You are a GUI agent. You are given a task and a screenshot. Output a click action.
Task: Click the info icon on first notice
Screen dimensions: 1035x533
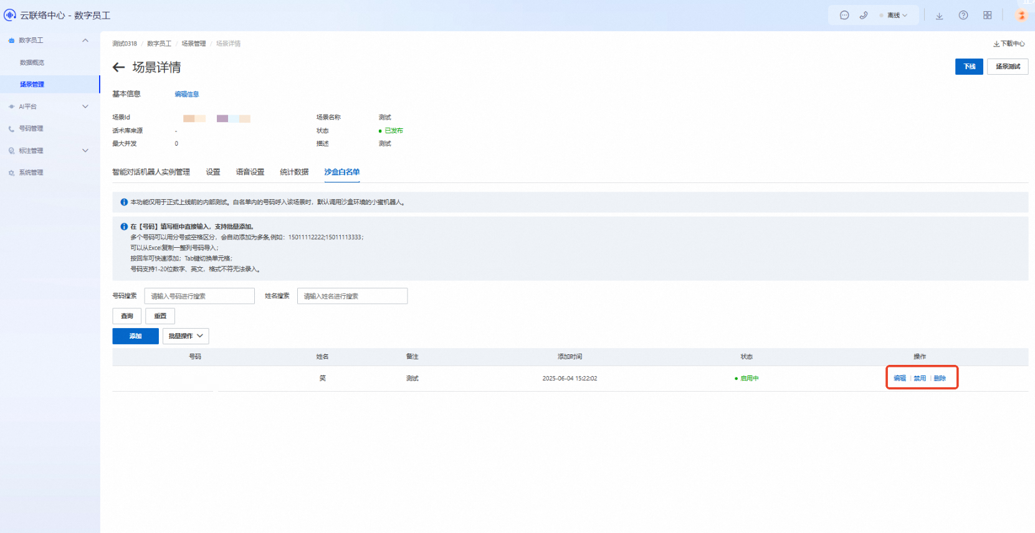[x=124, y=202]
